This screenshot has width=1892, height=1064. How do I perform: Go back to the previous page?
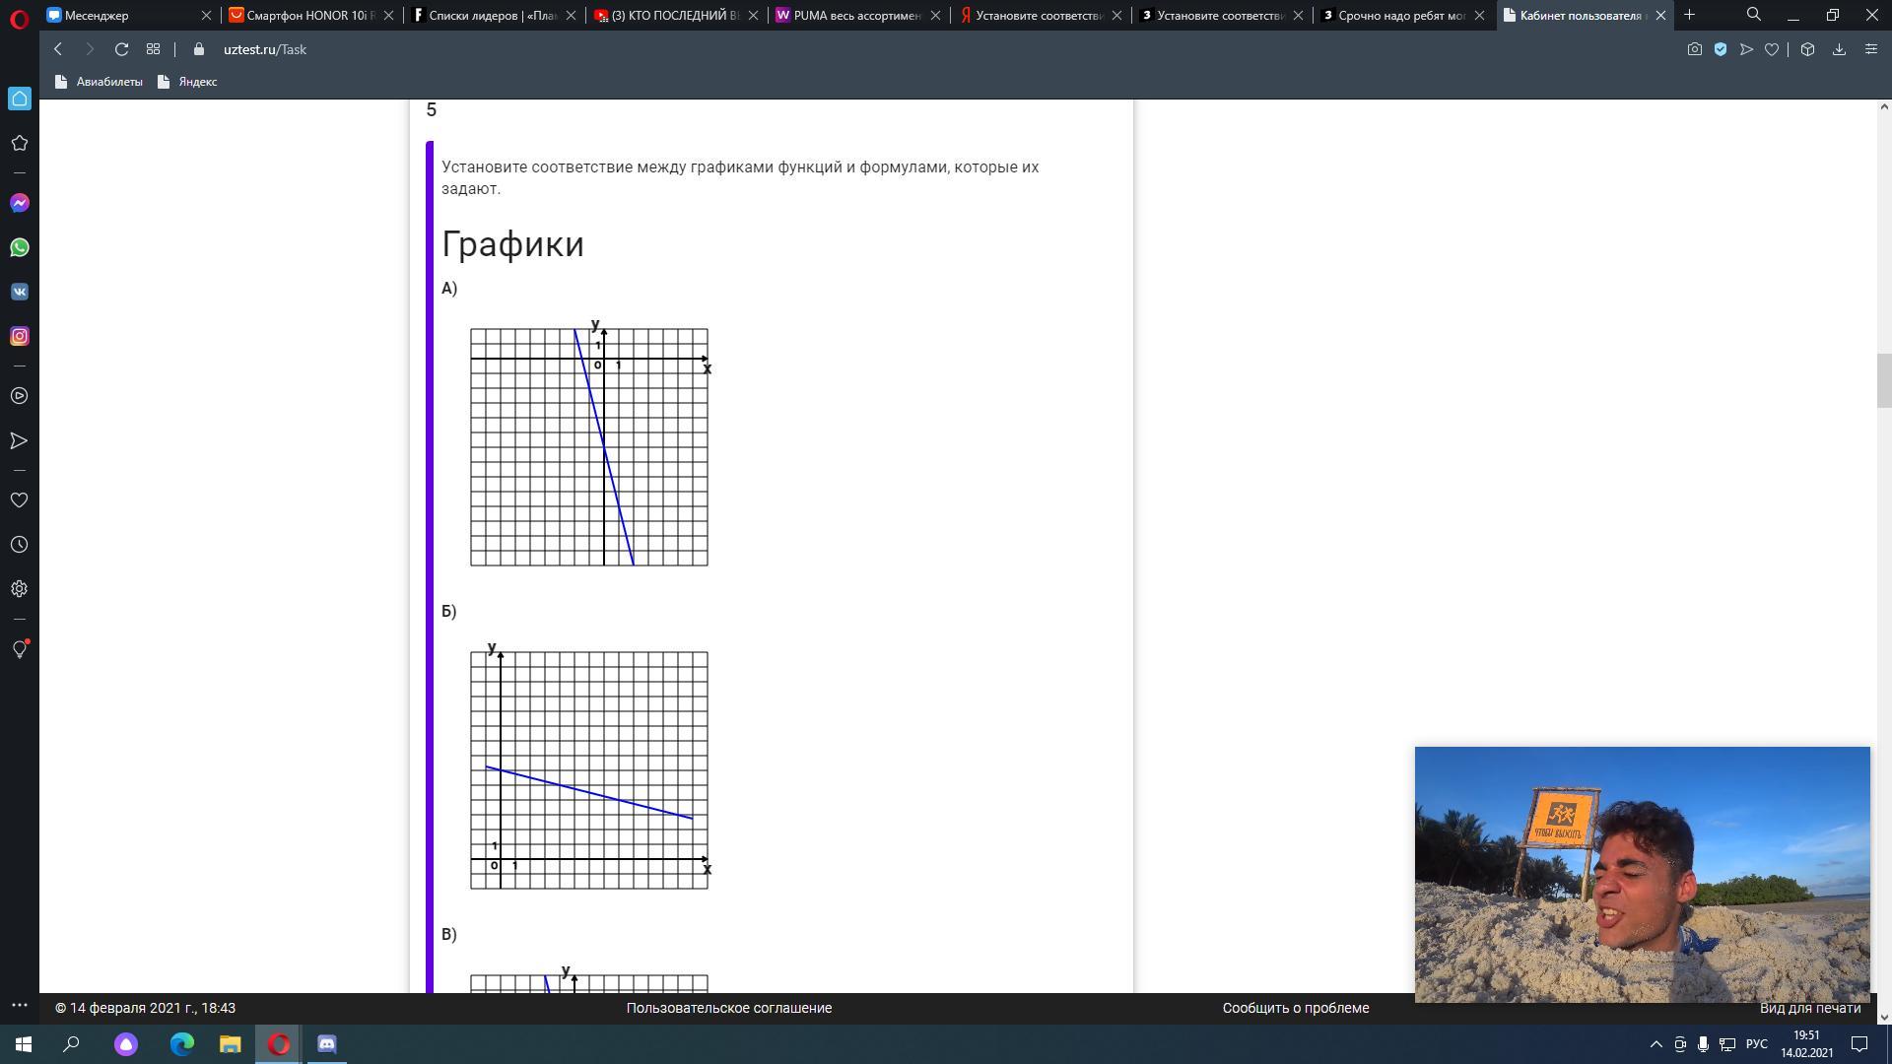[58, 49]
